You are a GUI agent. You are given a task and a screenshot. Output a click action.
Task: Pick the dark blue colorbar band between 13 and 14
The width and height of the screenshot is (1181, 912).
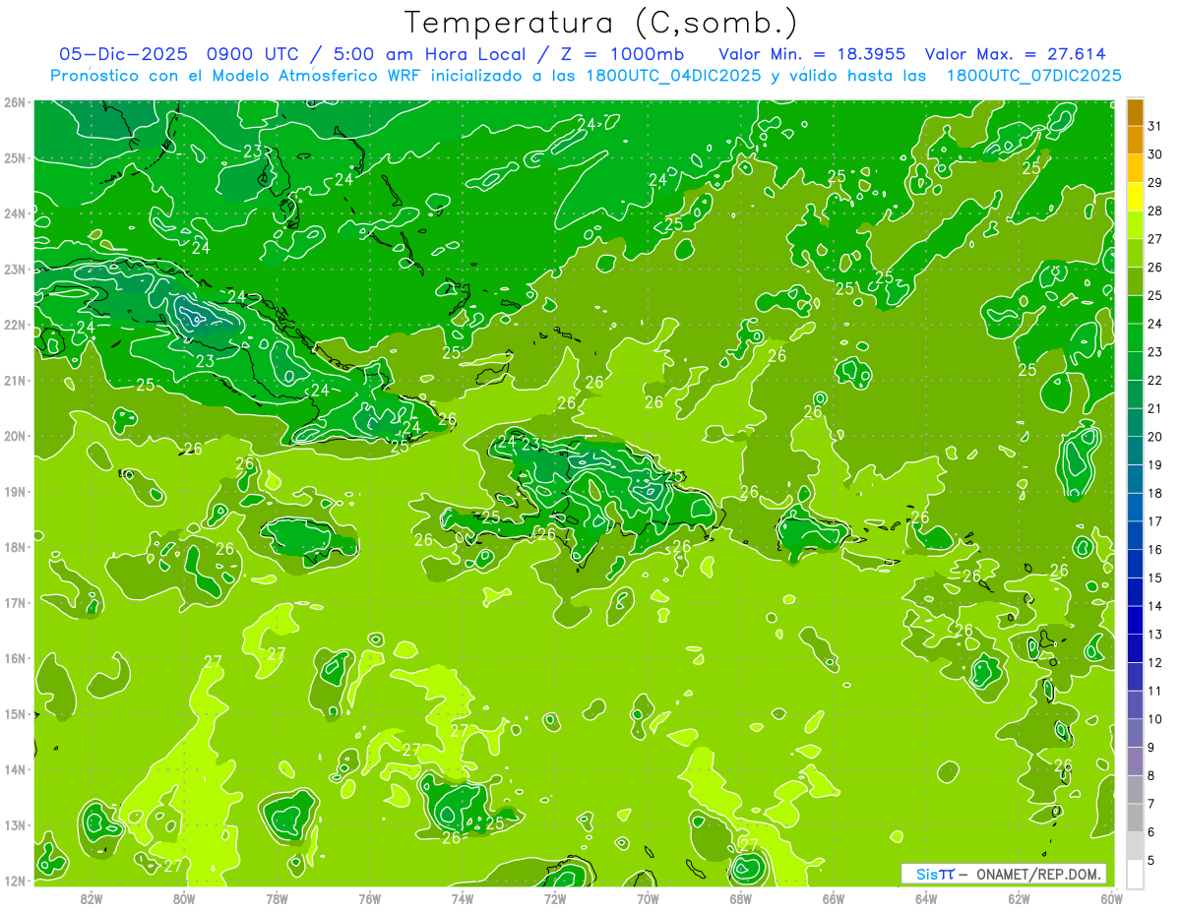point(1135,620)
